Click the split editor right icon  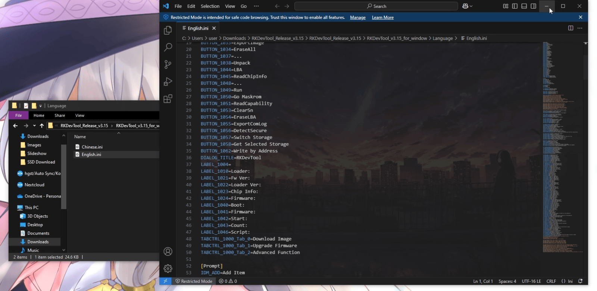571,28
